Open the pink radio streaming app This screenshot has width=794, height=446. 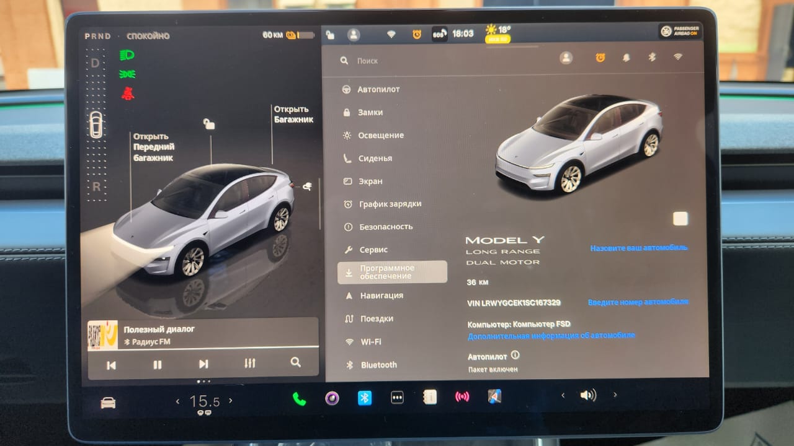[462, 396]
